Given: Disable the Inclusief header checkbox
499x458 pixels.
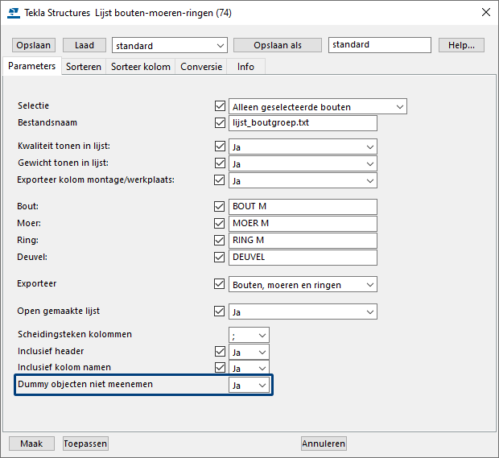Looking at the screenshot, I should 220,352.
